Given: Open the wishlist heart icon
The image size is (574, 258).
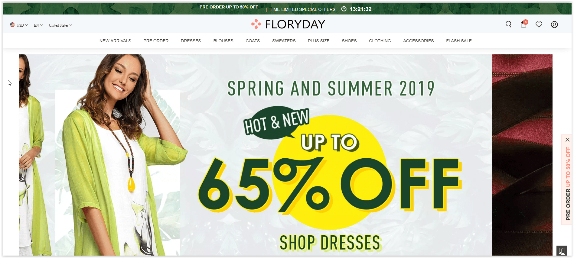Looking at the screenshot, I should (539, 24).
